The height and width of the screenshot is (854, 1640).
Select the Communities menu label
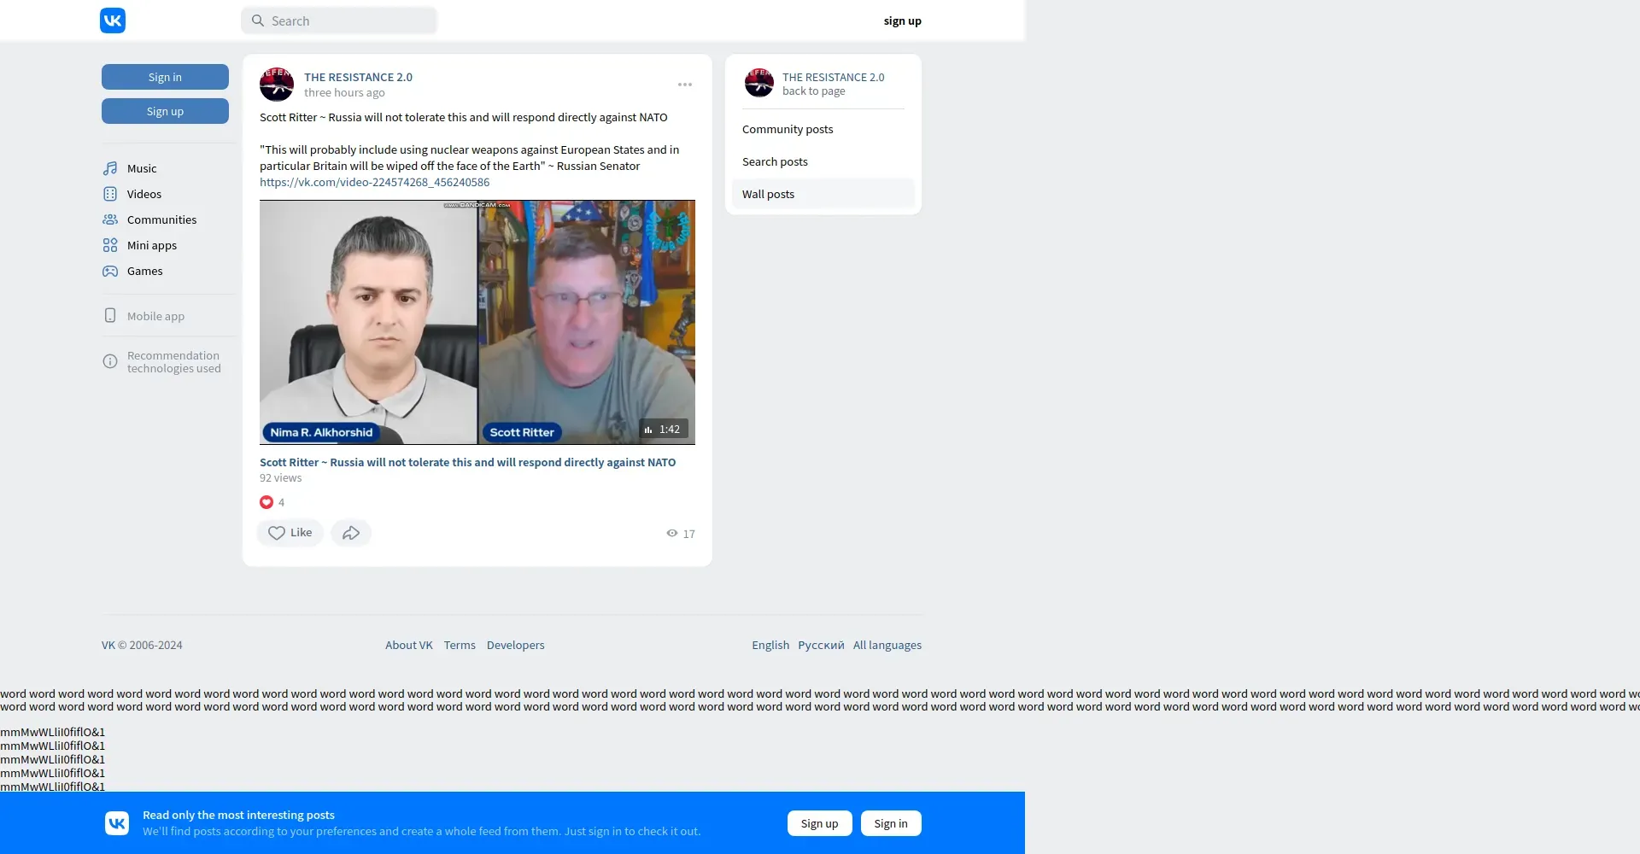click(161, 219)
